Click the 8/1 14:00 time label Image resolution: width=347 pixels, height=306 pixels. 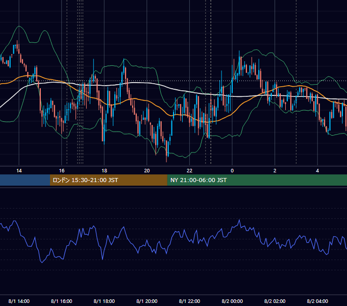(x=19, y=301)
